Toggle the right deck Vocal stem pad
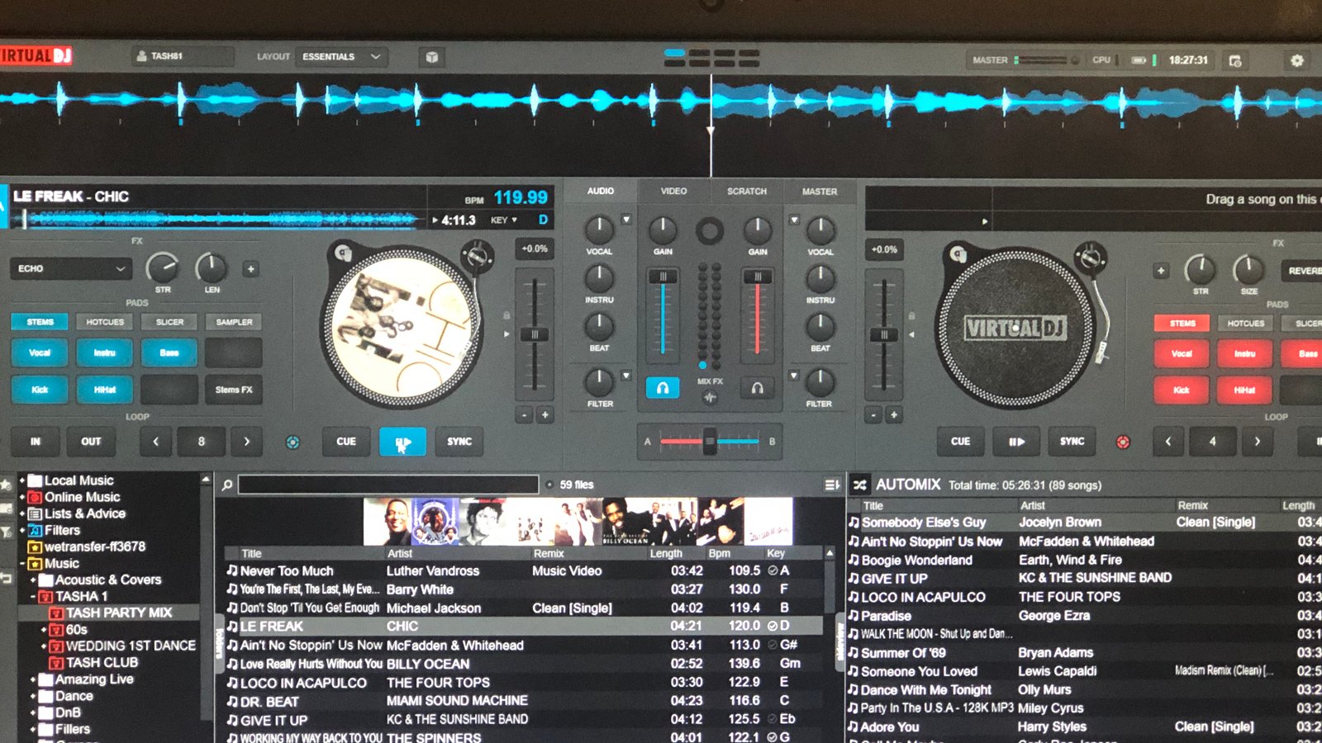Viewport: 1322px width, 743px height. 1182,353
